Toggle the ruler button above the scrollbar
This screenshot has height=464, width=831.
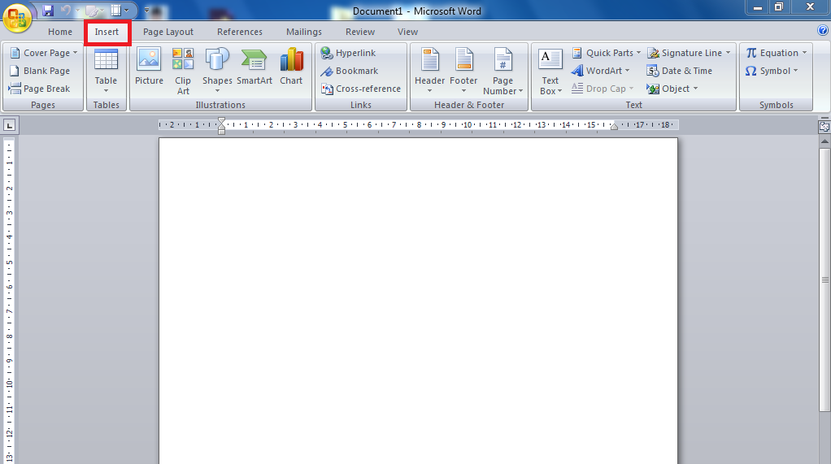coord(824,126)
